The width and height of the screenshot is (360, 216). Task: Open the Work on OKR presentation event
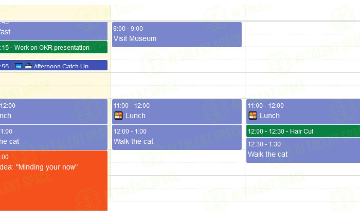click(54, 47)
